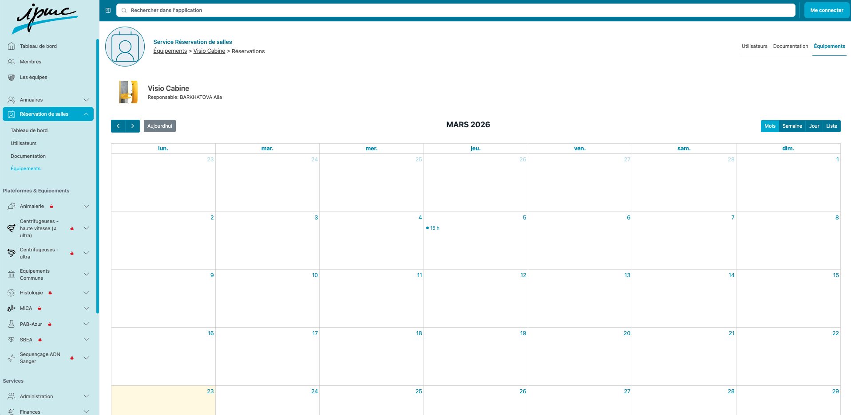
Task: Expand the Animalerie chevron
Action: coord(87,206)
